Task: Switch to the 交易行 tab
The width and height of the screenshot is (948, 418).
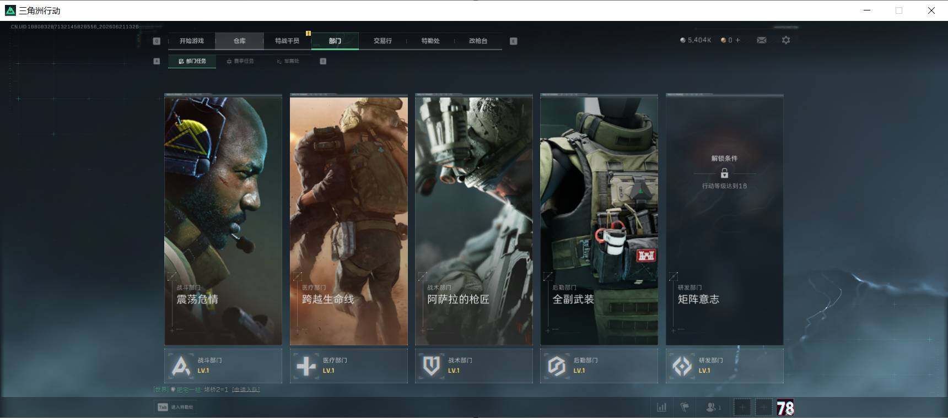Action: (383, 41)
